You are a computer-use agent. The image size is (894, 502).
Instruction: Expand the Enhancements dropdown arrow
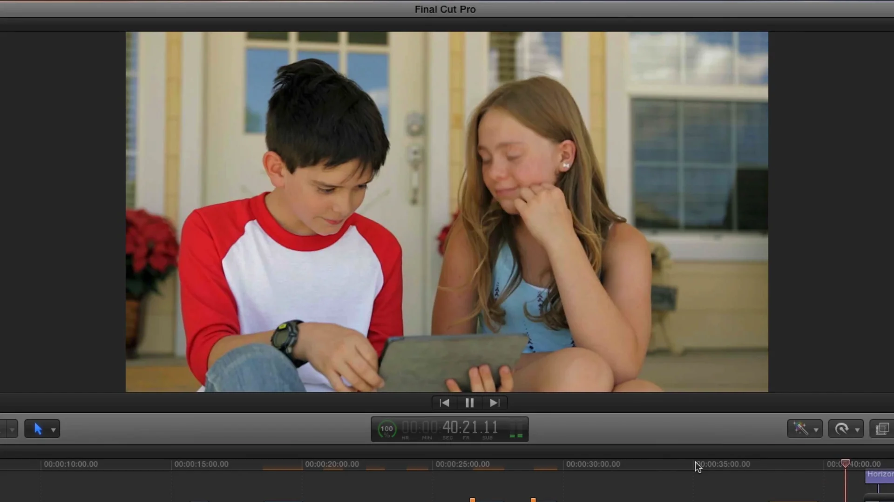tap(816, 430)
